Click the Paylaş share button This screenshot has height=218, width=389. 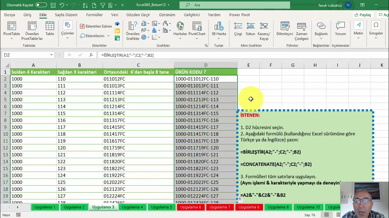pos(363,15)
